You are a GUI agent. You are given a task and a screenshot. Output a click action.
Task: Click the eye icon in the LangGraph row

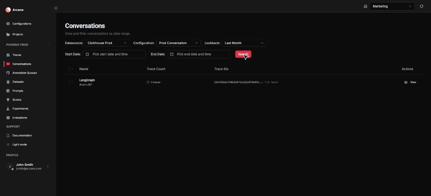406,82
